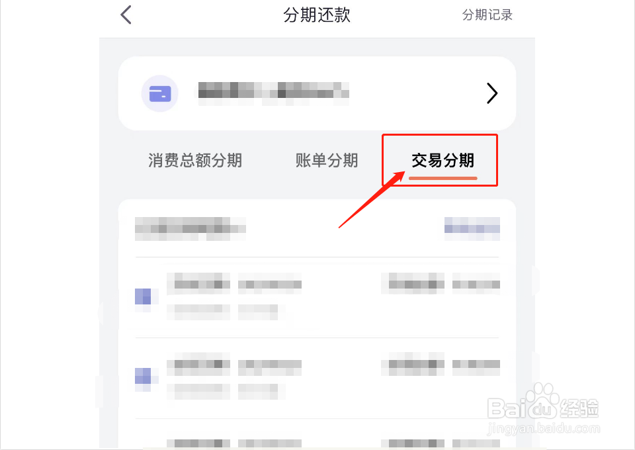Viewport: 635px width, 450px height.
Task: Click the Baidu 经验 watermark logo
Action: 542,408
